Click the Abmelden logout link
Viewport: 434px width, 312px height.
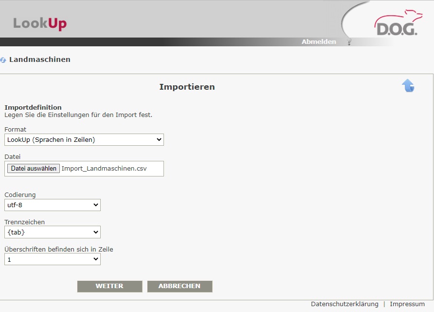pyautogui.click(x=319, y=42)
